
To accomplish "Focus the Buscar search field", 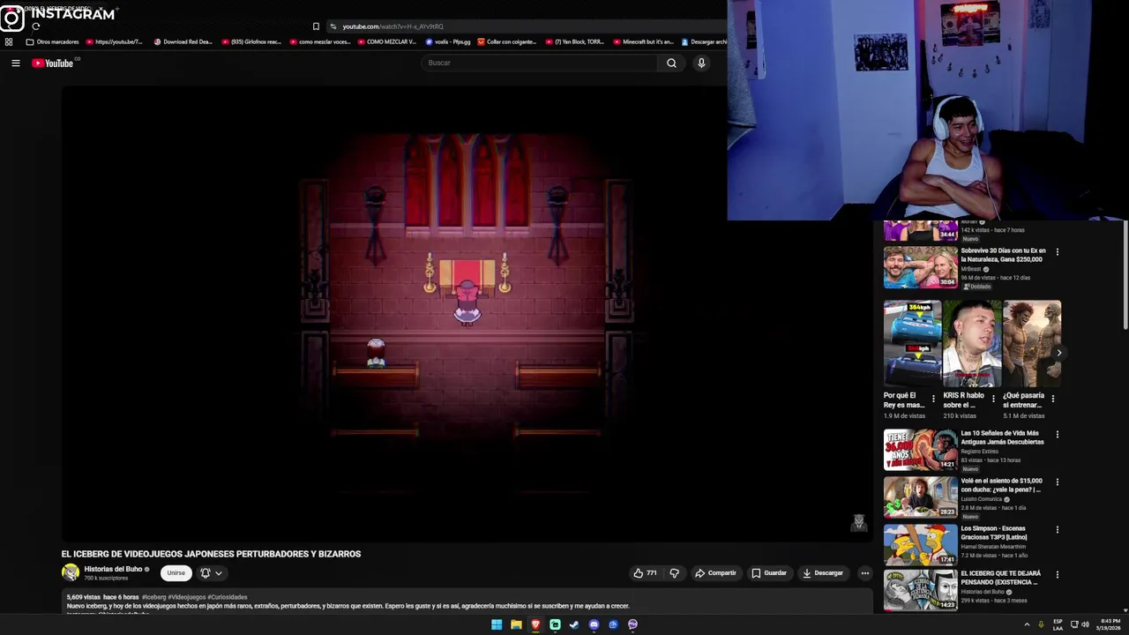I will tap(540, 63).
